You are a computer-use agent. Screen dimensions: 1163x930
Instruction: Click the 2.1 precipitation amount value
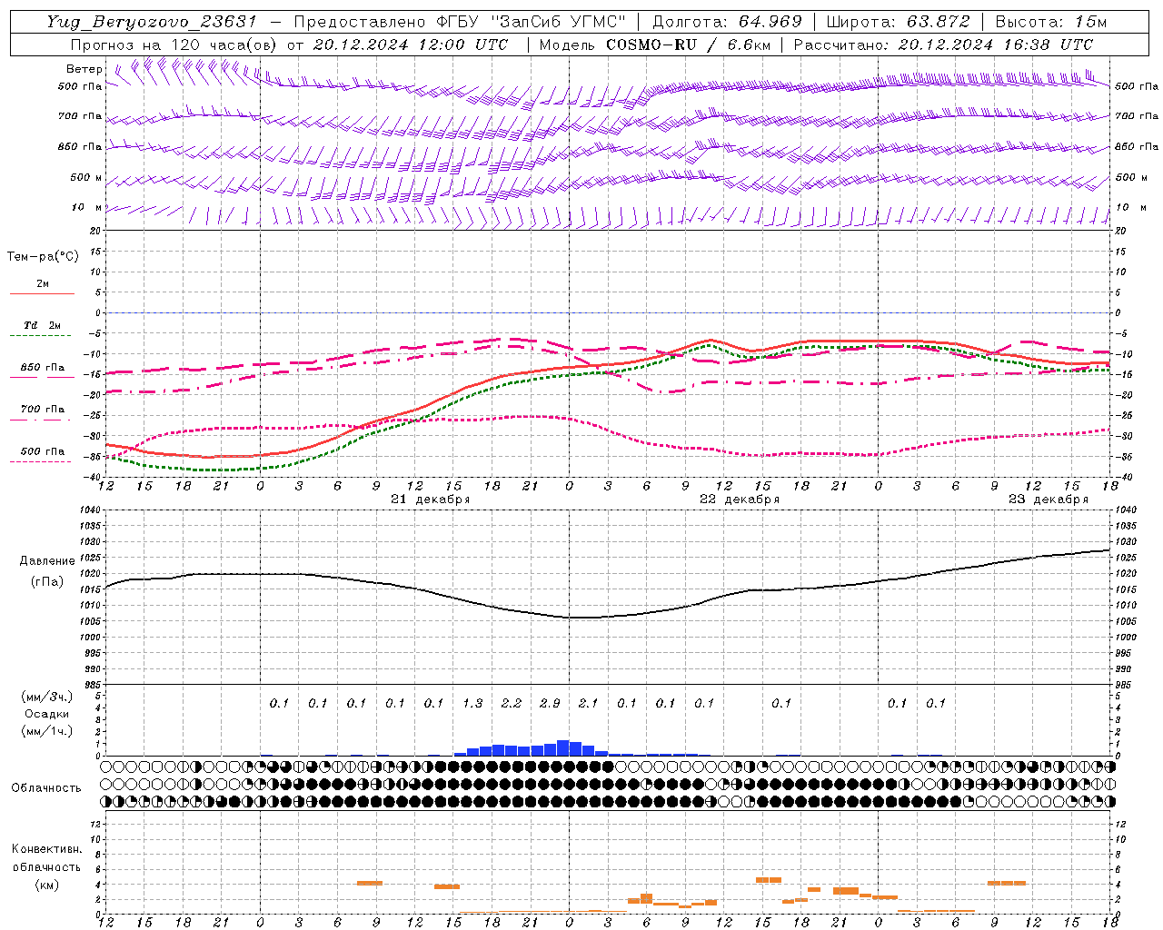(x=589, y=703)
